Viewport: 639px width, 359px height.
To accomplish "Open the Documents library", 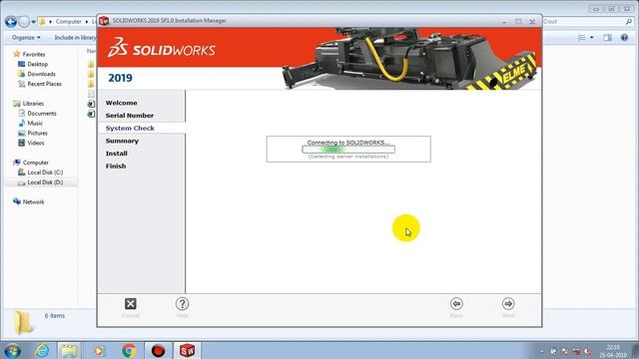I will (x=42, y=114).
